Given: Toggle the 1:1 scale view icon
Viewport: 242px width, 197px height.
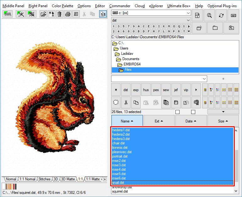Looking at the screenshot, I should coord(103,14).
